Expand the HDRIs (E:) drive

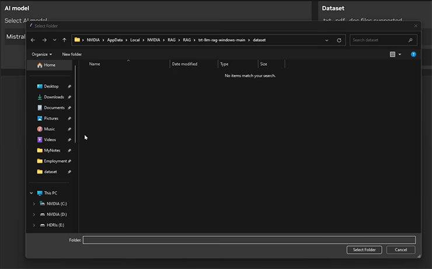click(34, 225)
